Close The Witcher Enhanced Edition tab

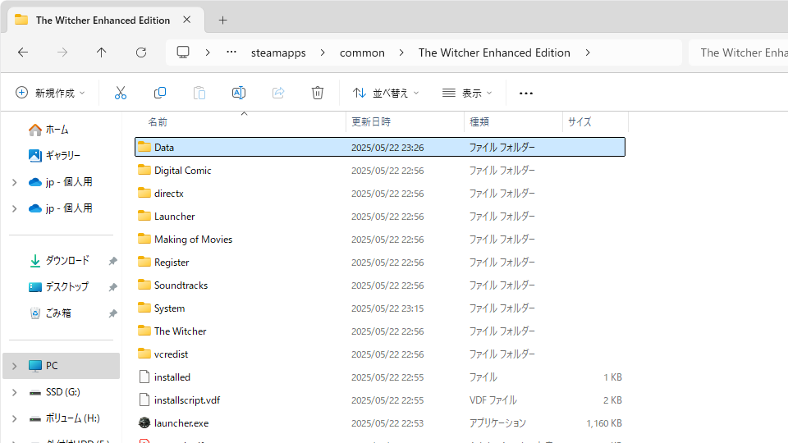[187, 20]
